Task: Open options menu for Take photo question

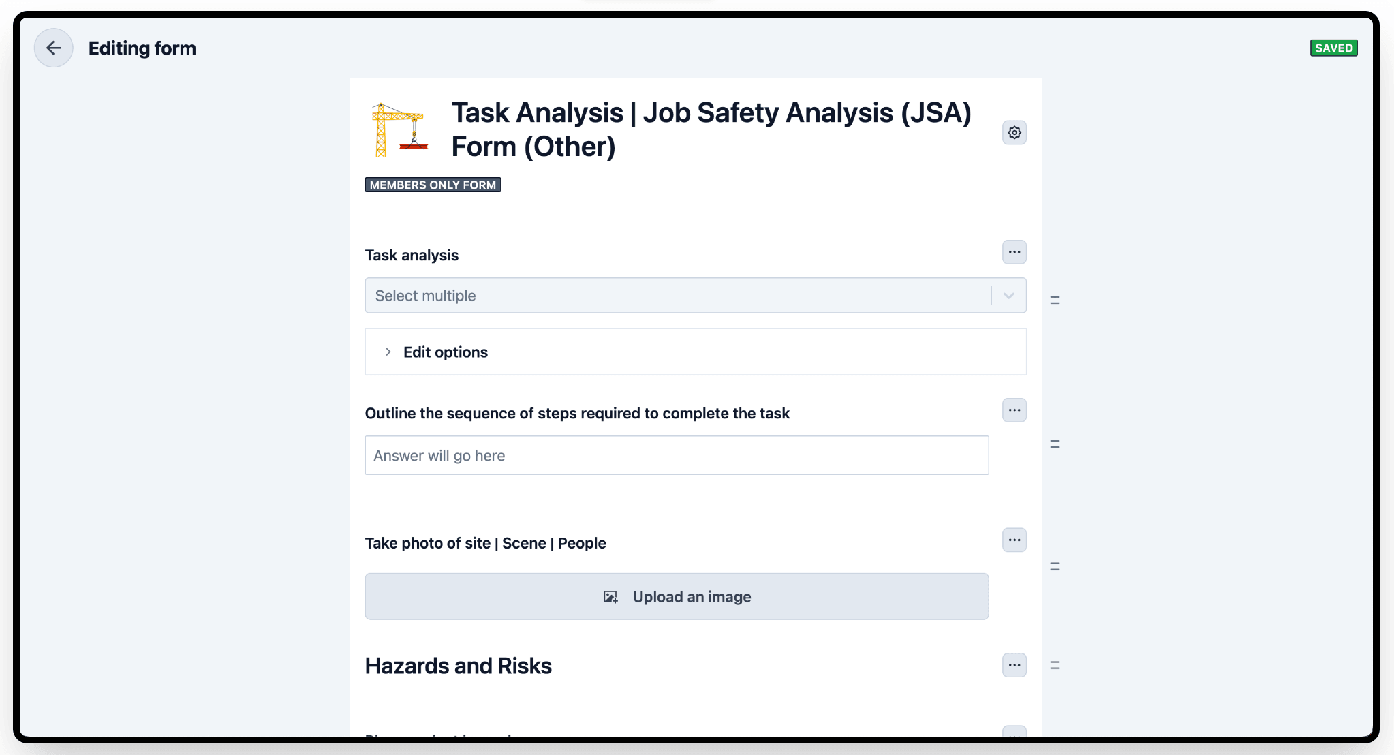Action: [1014, 540]
